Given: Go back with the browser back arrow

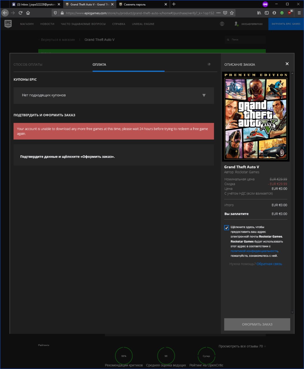Looking at the screenshot, I should click(5, 13).
